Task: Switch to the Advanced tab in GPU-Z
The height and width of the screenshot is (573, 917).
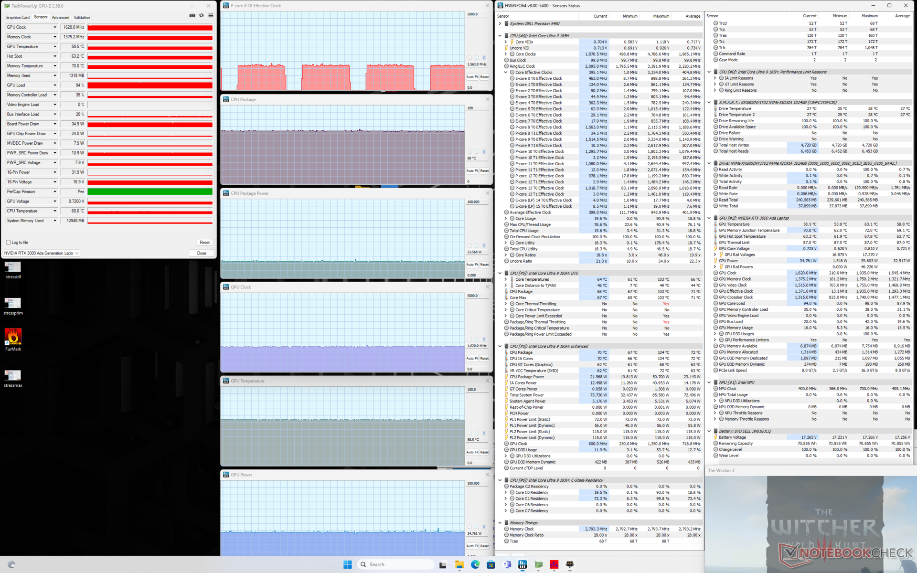Action: point(60,17)
